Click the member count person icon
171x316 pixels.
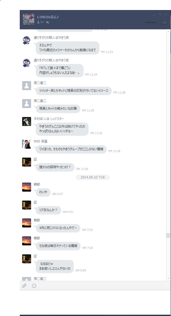pyautogui.click(x=38, y=22)
